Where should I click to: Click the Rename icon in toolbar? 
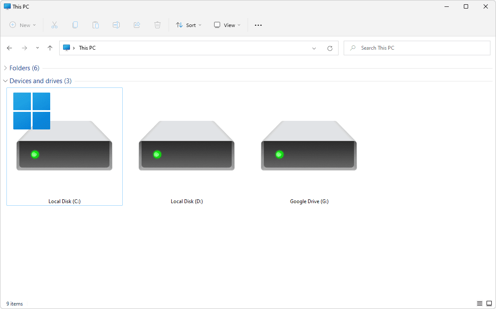click(x=116, y=25)
